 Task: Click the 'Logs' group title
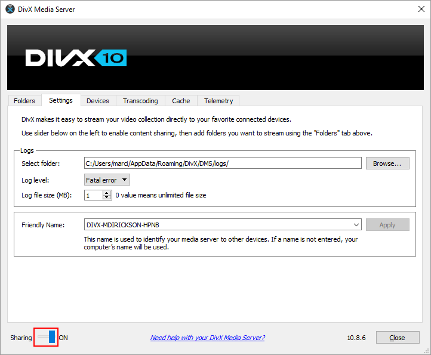coord(27,150)
